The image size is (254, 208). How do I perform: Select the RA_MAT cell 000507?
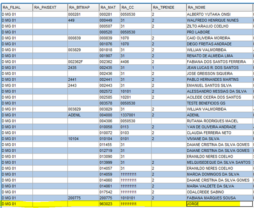coord(109,26)
